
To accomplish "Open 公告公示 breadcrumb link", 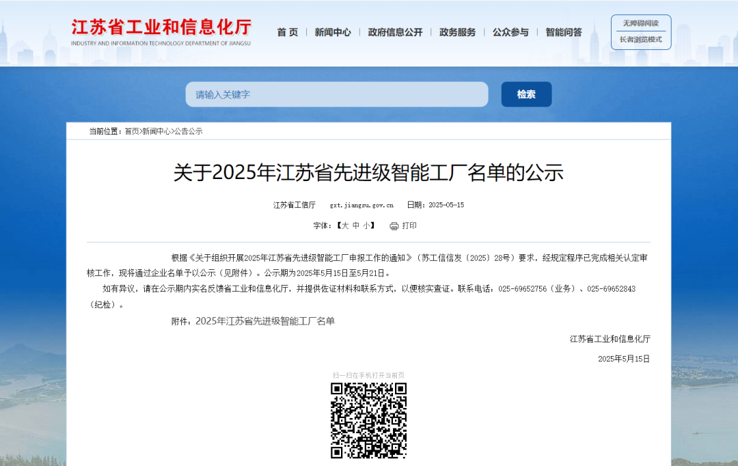I will (189, 131).
